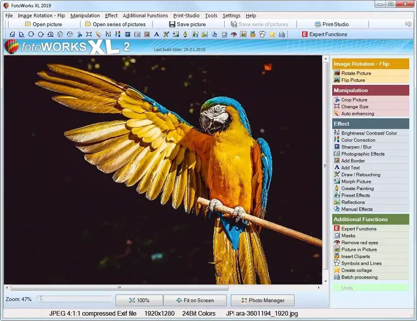Viewport: 417px width, 321px height.
Task: Open the File menu
Action: point(9,16)
